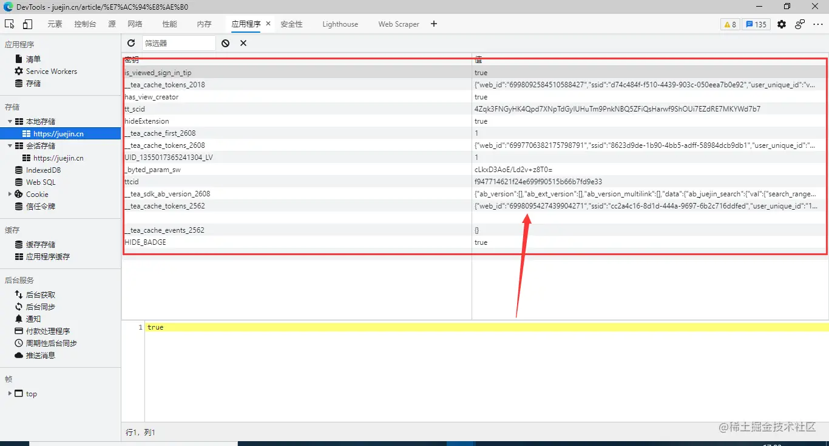Open DevTools settings gear
Screen dimensions: 829x446
click(x=782, y=24)
